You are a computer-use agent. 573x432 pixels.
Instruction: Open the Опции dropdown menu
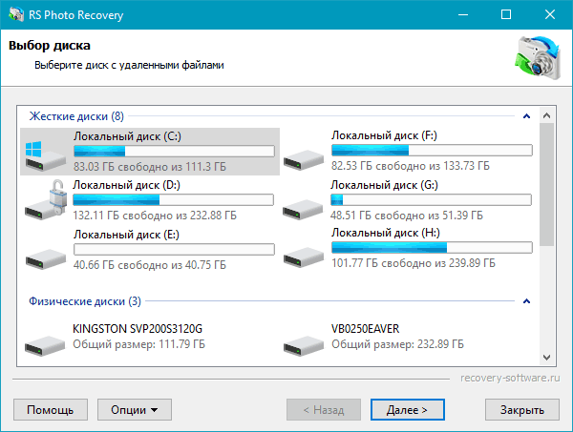[135, 410]
